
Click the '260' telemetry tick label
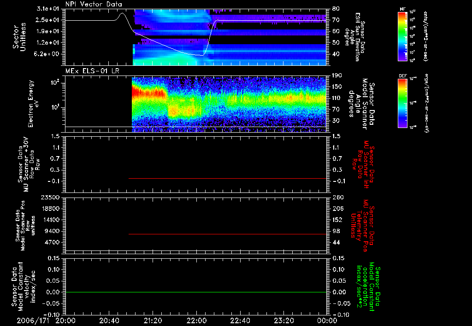pos(338,198)
